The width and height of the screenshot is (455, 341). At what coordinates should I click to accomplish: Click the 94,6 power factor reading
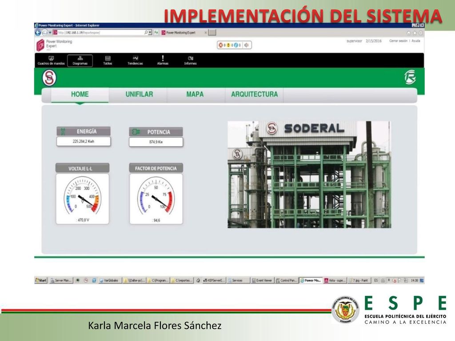click(156, 220)
